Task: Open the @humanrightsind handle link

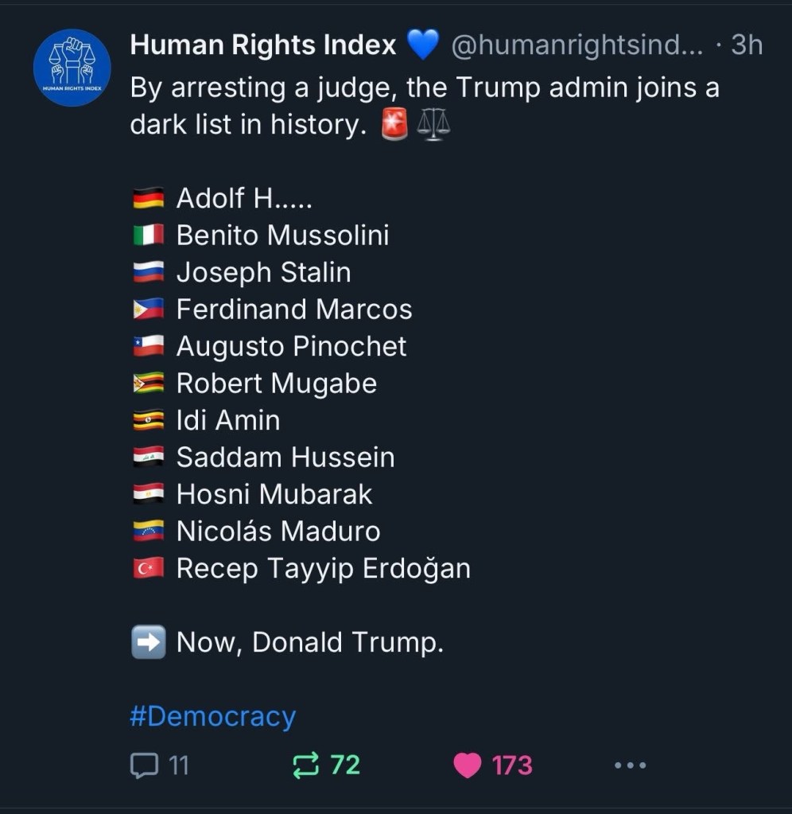Action: pyautogui.click(x=577, y=45)
